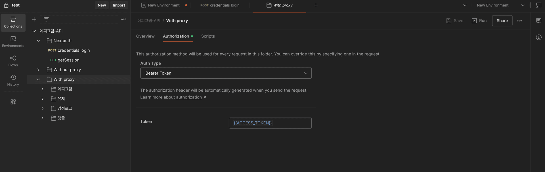The image size is (545, 172).
Task: Open the authorization documentation link
Action: (189, 97)
